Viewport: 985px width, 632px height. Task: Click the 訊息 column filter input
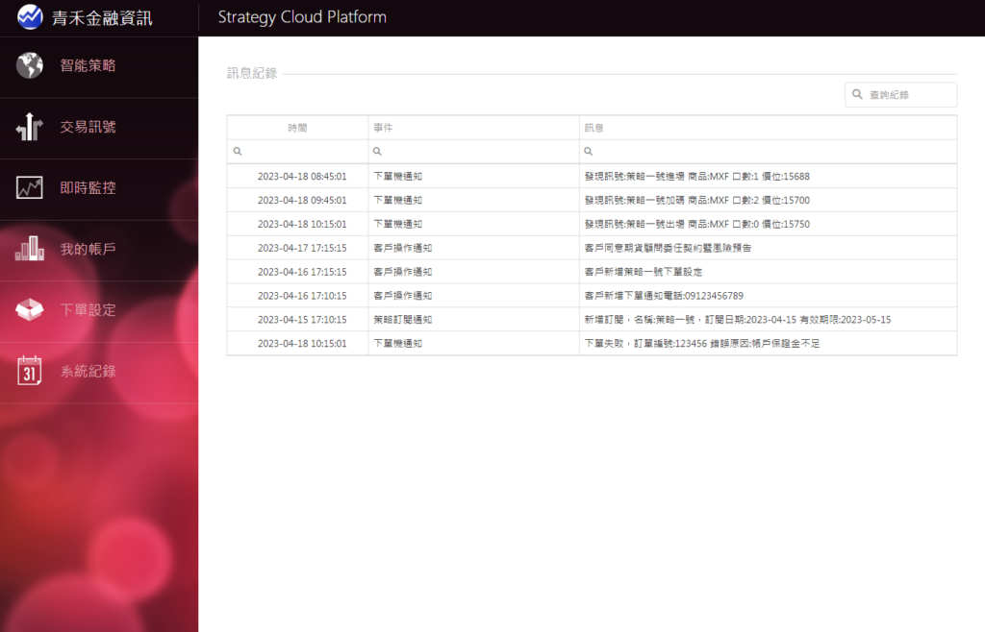768,151
